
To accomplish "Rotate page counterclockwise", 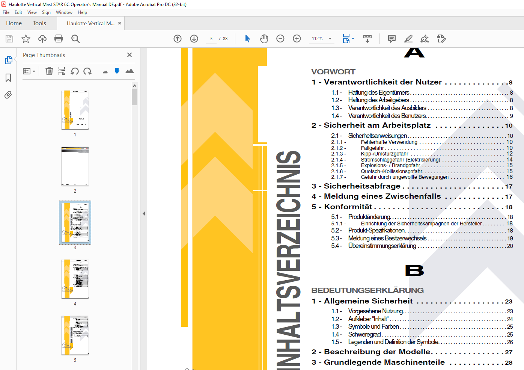I will [x=75, y=71].
